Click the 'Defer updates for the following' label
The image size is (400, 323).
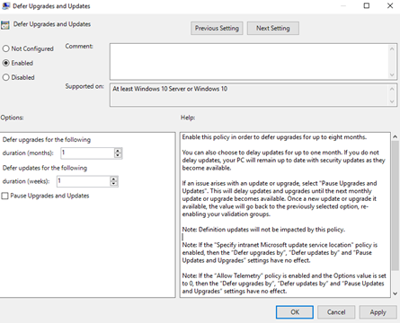[45, 168]
